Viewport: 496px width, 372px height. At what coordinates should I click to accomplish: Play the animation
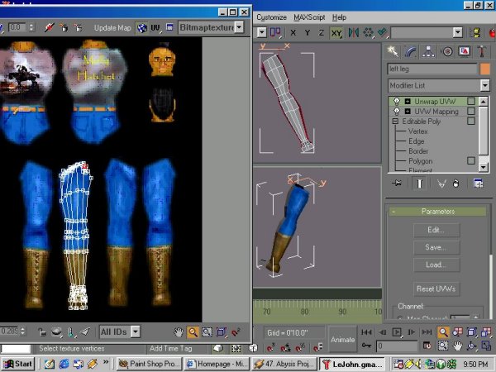(x=397, y=332)
